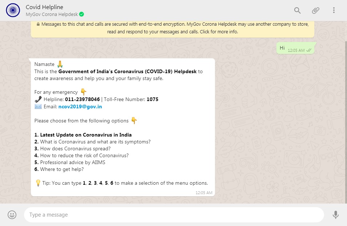Open Covid Helpline contact profile picture
Screen dimensions: 347x226
(13, 10)
